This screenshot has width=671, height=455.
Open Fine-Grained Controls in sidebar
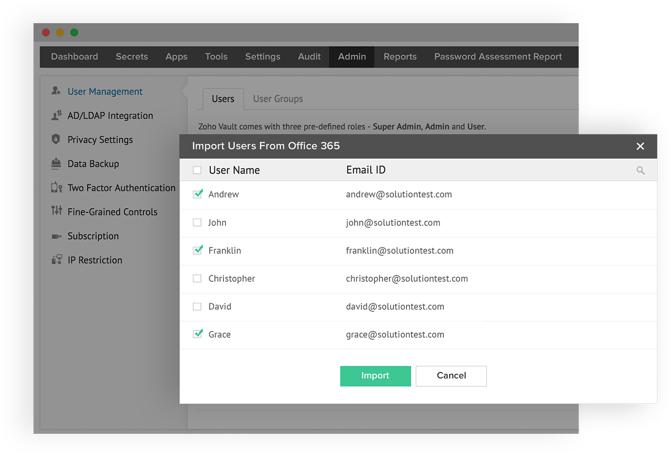[x=112, y=212]
